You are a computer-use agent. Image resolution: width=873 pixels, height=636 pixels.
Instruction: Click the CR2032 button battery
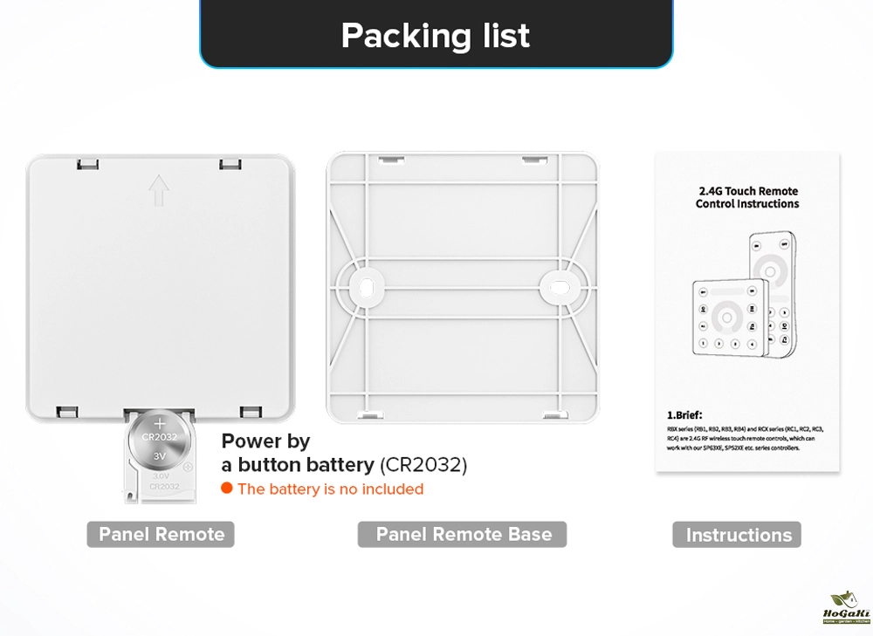point(160,441)
